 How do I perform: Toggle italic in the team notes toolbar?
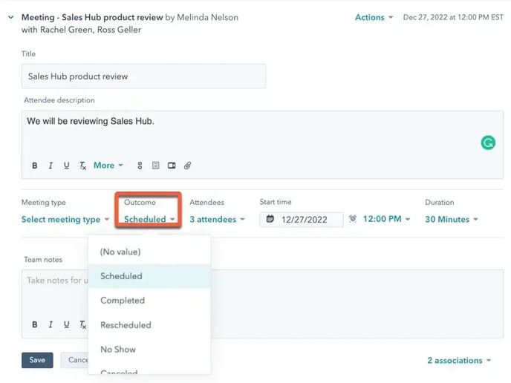(51, 324)
